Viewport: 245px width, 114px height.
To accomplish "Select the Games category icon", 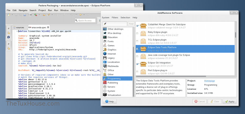I will point(105,45).
